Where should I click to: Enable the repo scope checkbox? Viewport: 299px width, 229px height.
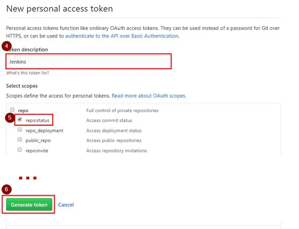click(13, 110)
